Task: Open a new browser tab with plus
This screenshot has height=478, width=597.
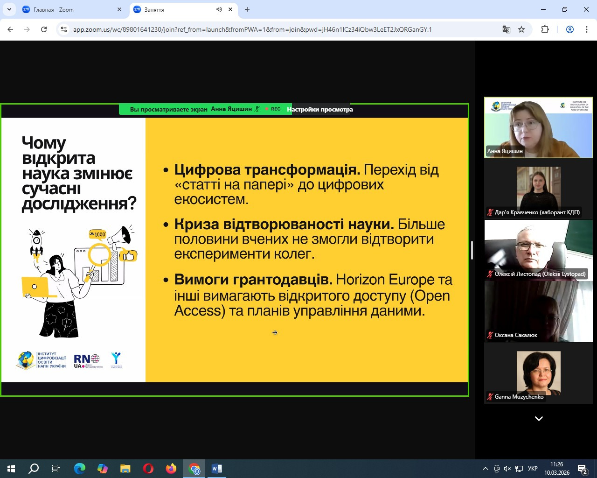Action: coord(247,9)
